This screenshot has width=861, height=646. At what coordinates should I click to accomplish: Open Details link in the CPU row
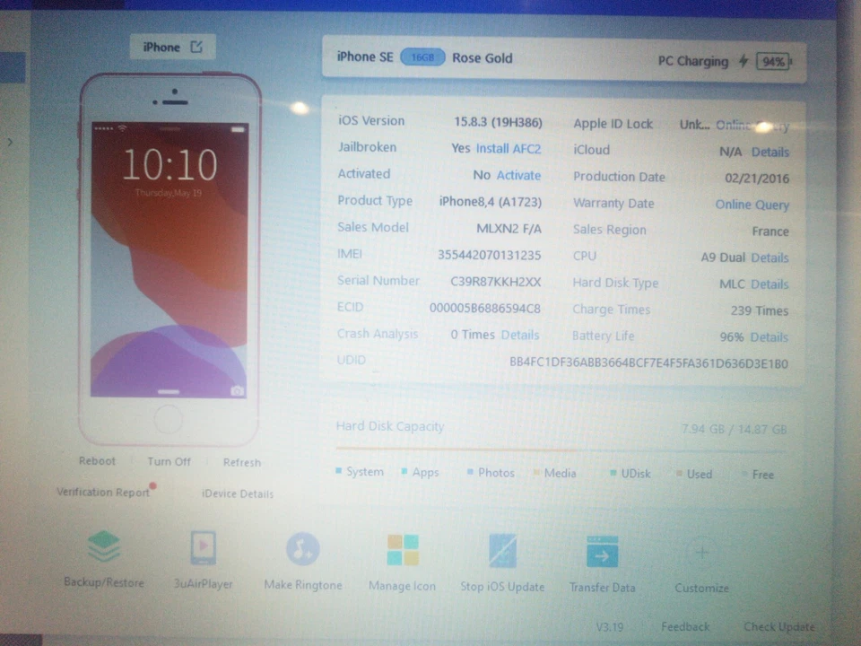click(770, 258)
